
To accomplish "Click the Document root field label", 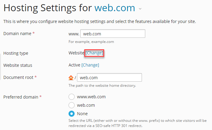I will point(18,77).
